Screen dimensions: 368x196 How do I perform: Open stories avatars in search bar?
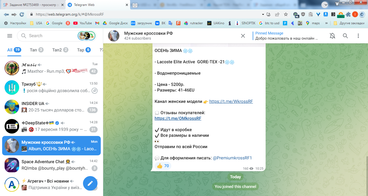(86, 36)
